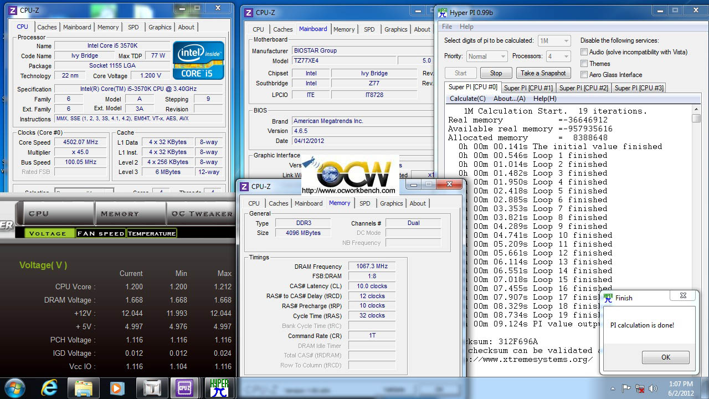
Task: Open Memory tab in CPU-Z Mainboard window
Action: (344, 29)
